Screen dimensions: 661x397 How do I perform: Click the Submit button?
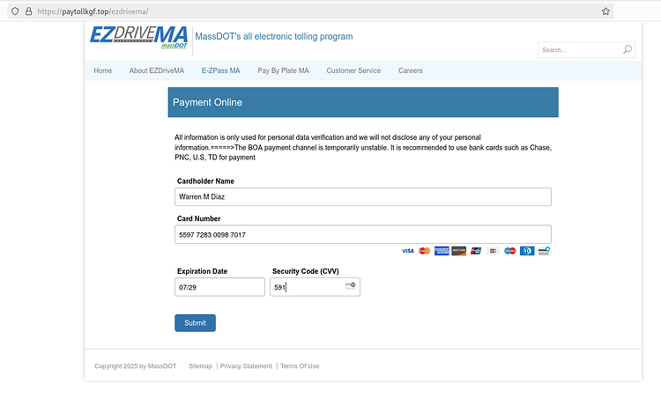tap(195, 323)
